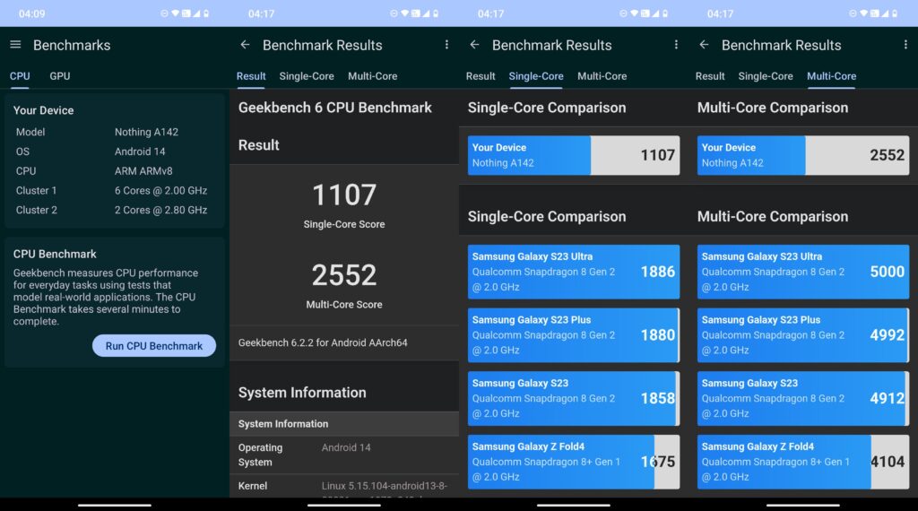Open Single-Core tab above the Geekbench 6 CPU Benchmark heading
Image resolution: width=918 pixels, height=511 pixels.
pyautogui.click(x=307, y=76)
